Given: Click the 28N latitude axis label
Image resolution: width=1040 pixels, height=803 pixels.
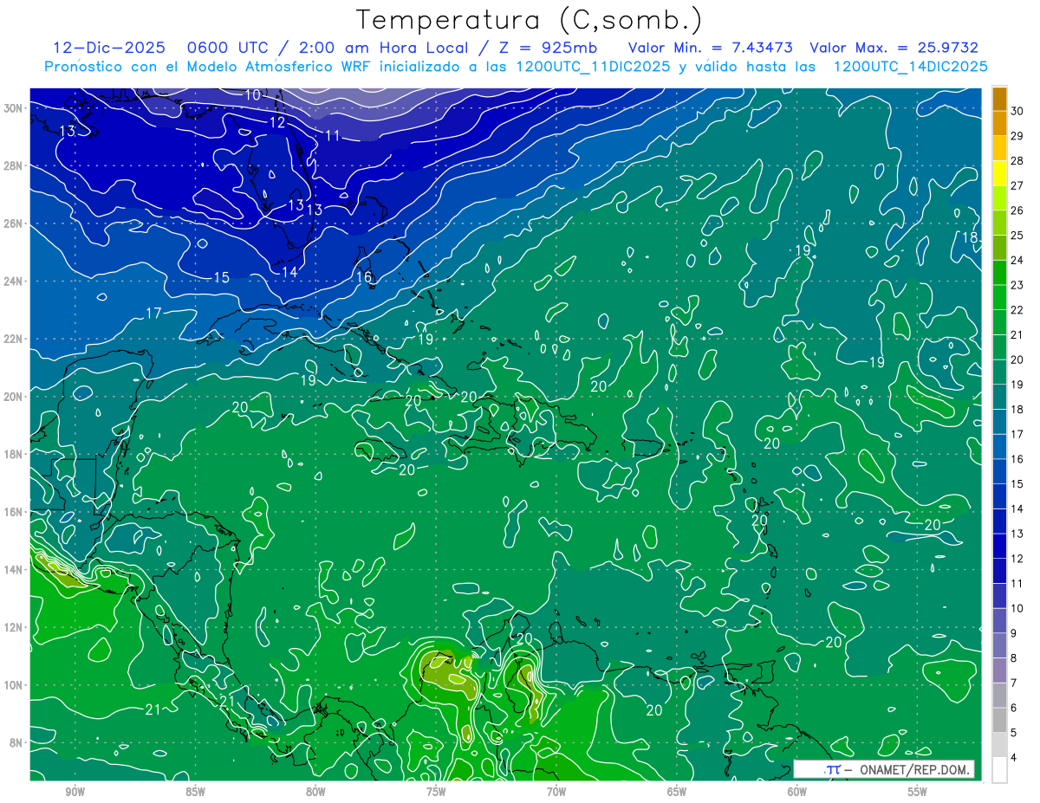Looking at the screenshot, I should coord(13,165).
